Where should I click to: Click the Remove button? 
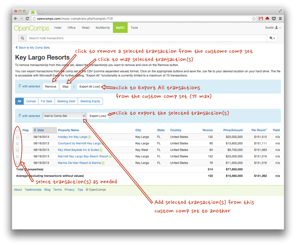(51, 87)
